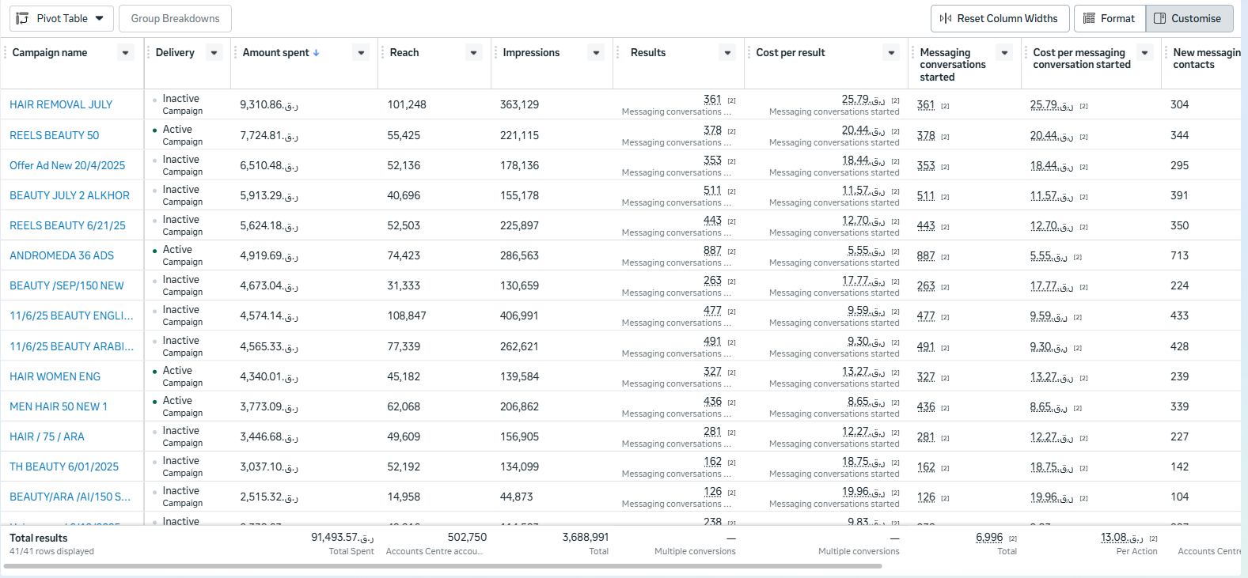Open ANDROMEDA 36 ADS campaign link
Screen dimensions: 1248x578
[62, 255]
